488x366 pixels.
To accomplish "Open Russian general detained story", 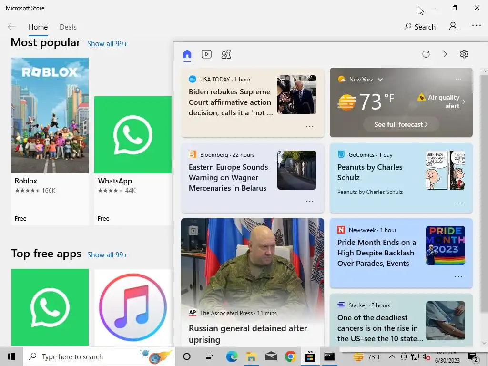I will coord(248,334).
